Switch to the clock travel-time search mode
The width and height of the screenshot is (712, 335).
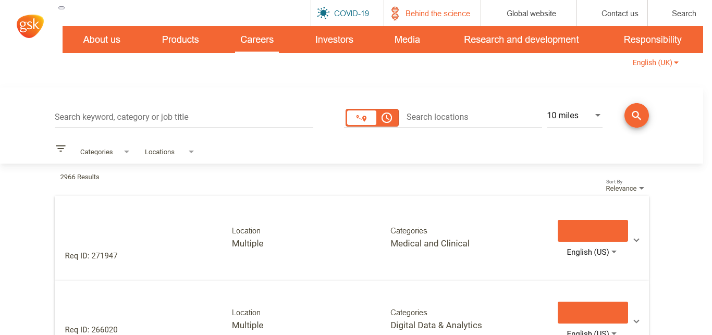tap(387, 118)
